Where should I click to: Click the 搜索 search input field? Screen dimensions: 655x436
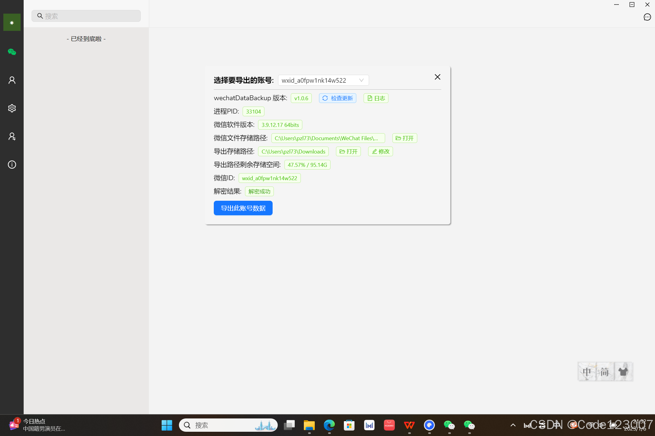click(86, 16)
